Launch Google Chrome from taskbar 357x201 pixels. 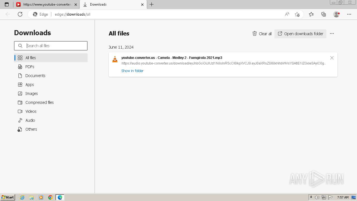[x=50, y=197]
